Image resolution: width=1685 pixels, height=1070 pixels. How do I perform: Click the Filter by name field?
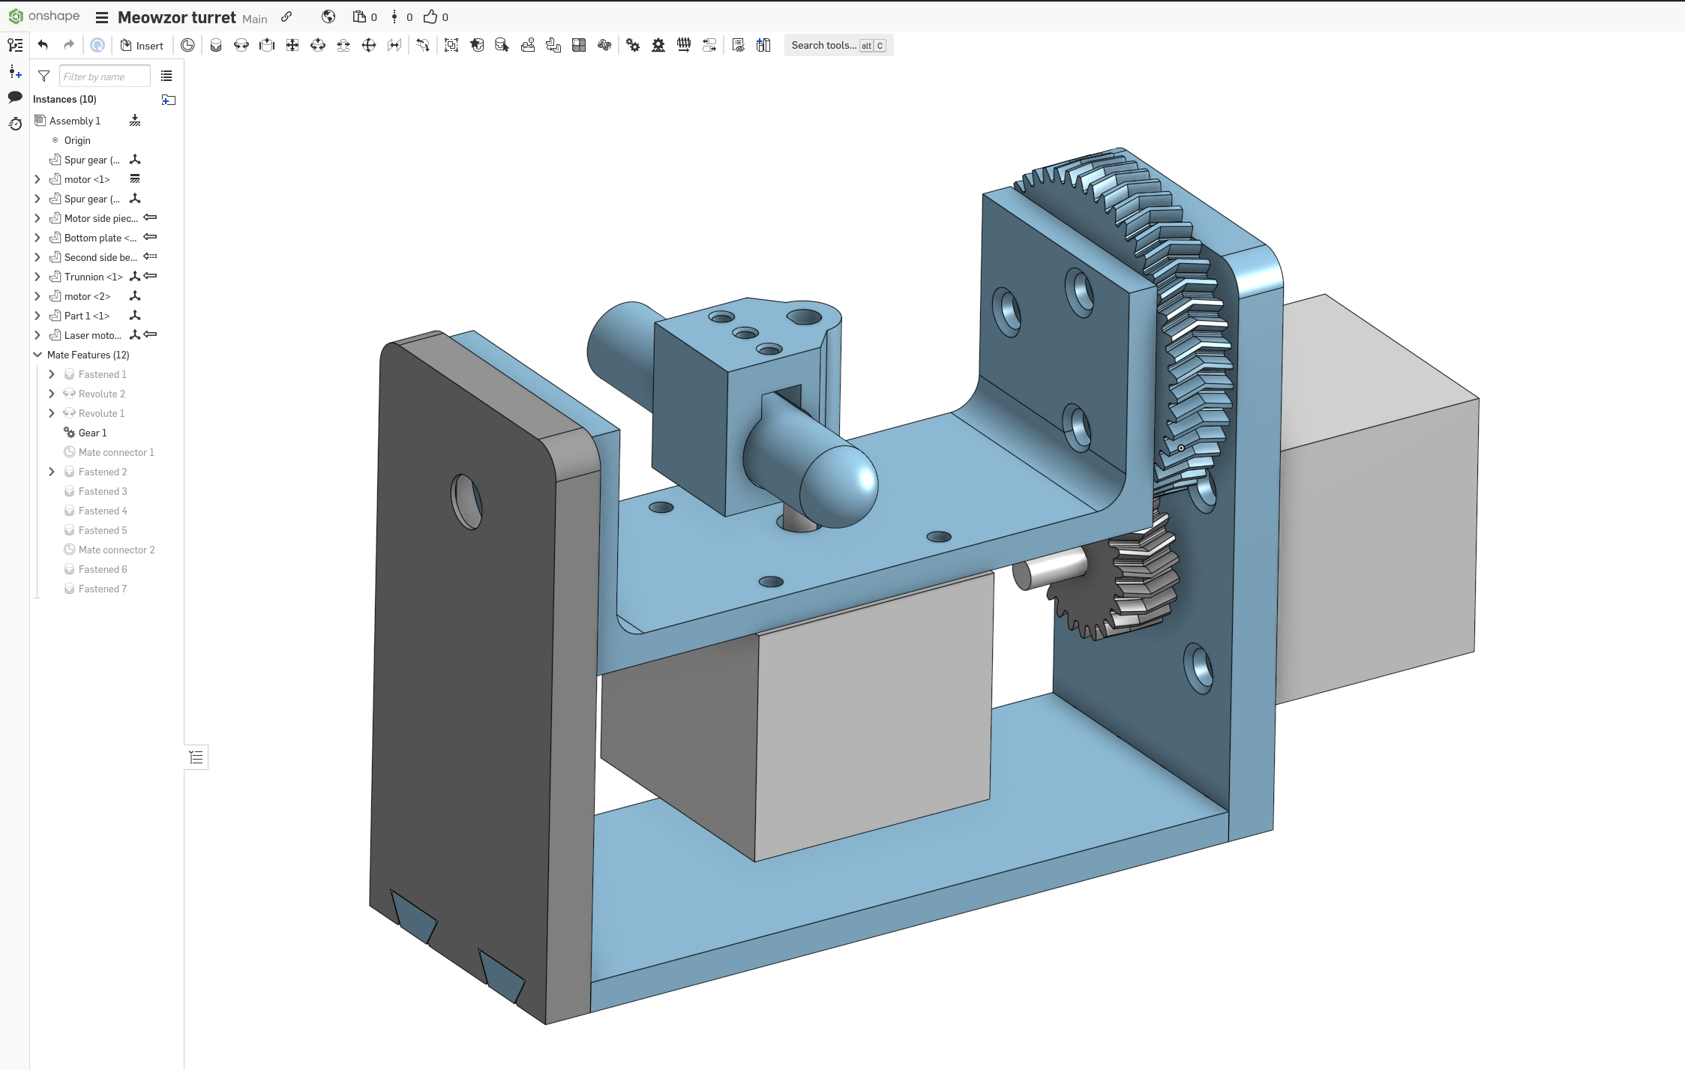point(104,76)
